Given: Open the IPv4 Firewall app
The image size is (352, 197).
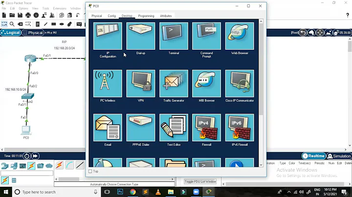Looking at the screenshot, I should 206,127.
